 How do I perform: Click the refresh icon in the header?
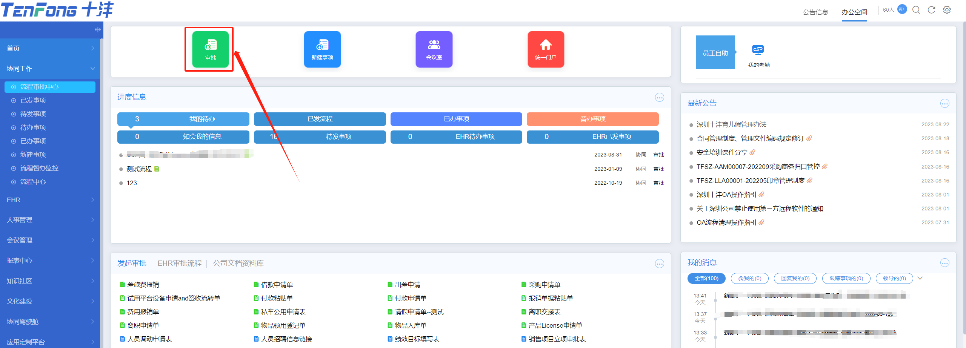click(931, 10)
